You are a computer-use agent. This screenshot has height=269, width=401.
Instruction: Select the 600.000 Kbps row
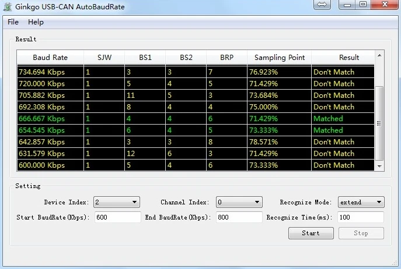(196, 165)
